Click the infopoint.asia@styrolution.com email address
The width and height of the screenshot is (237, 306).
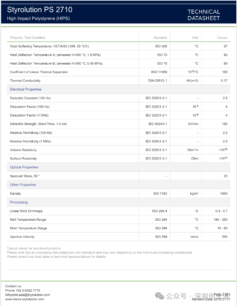[27, 295]
